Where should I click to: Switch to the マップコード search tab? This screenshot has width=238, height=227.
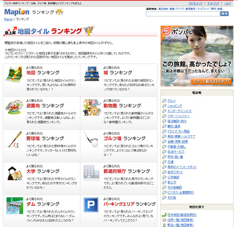203,9
